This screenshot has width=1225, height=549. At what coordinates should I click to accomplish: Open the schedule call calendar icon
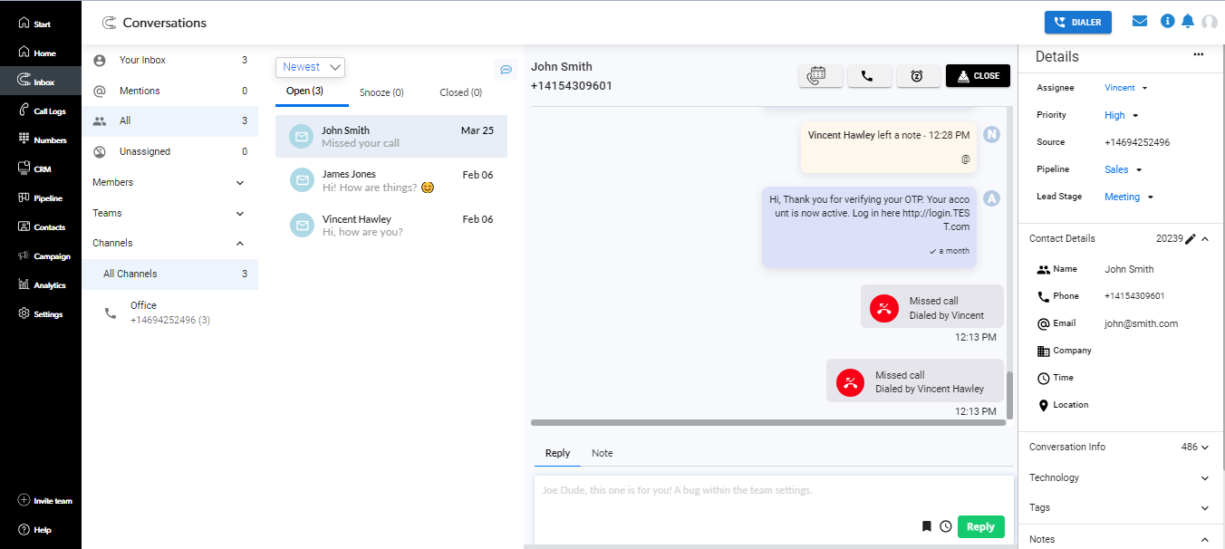pyautogui.click(x=820, y=76)
